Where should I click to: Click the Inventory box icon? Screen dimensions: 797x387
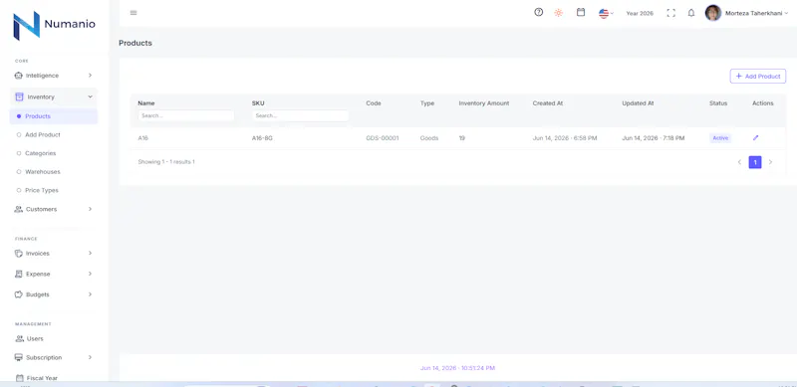19,97
